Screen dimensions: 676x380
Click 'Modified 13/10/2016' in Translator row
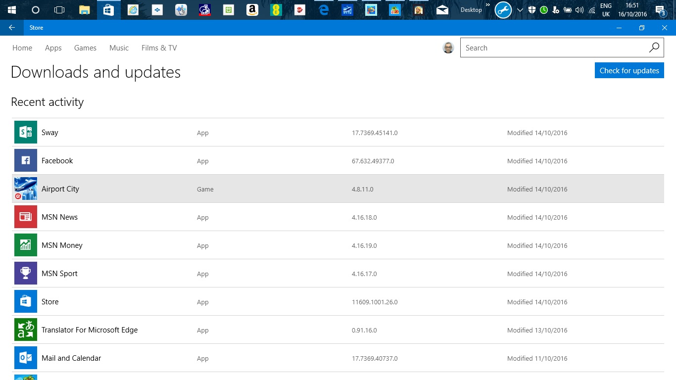tap(537, 331)
